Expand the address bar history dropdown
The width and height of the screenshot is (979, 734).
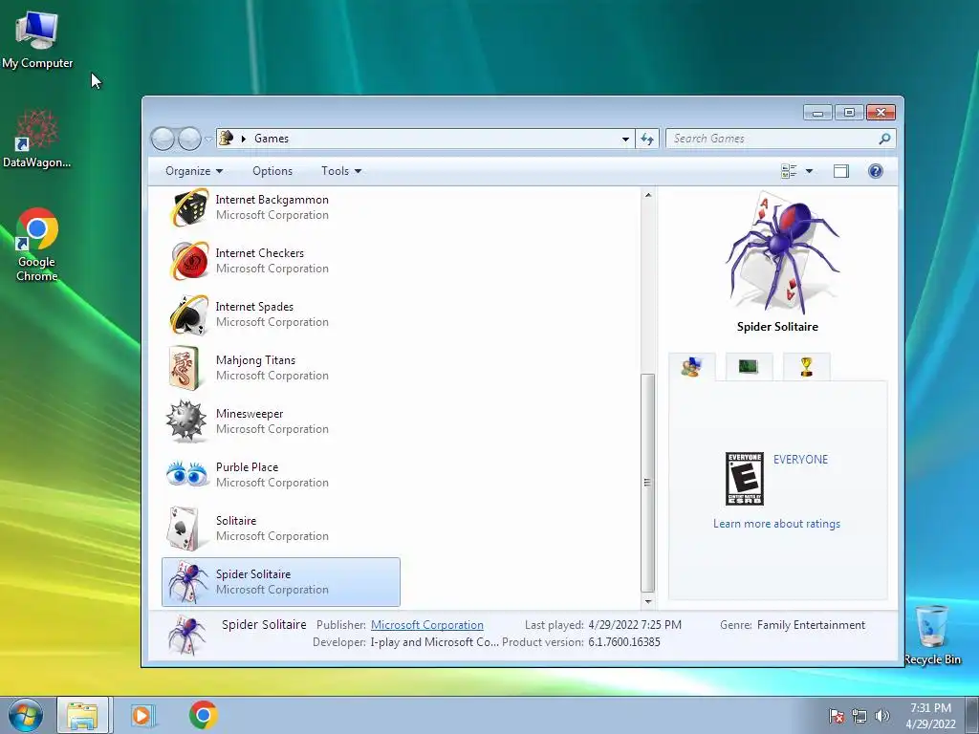pyautogui.click(x=625, y=139)
